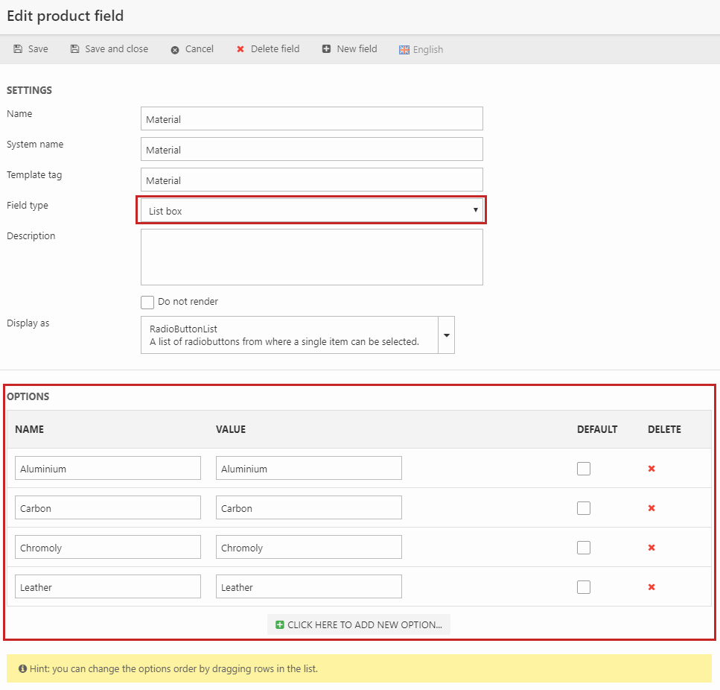Open the Field type List box dropdown
Image resolution: width=720 pixels, height=690 pixels.
[312, 210]
